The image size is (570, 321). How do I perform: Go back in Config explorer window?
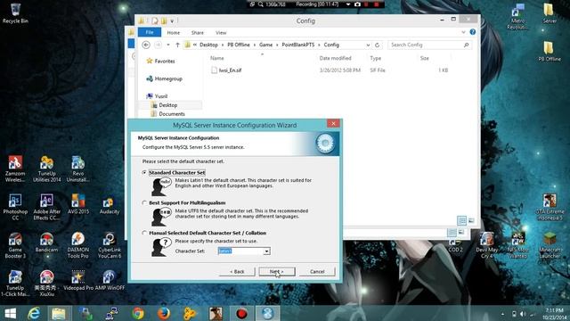pyautogui.click(x=146, y=45)
